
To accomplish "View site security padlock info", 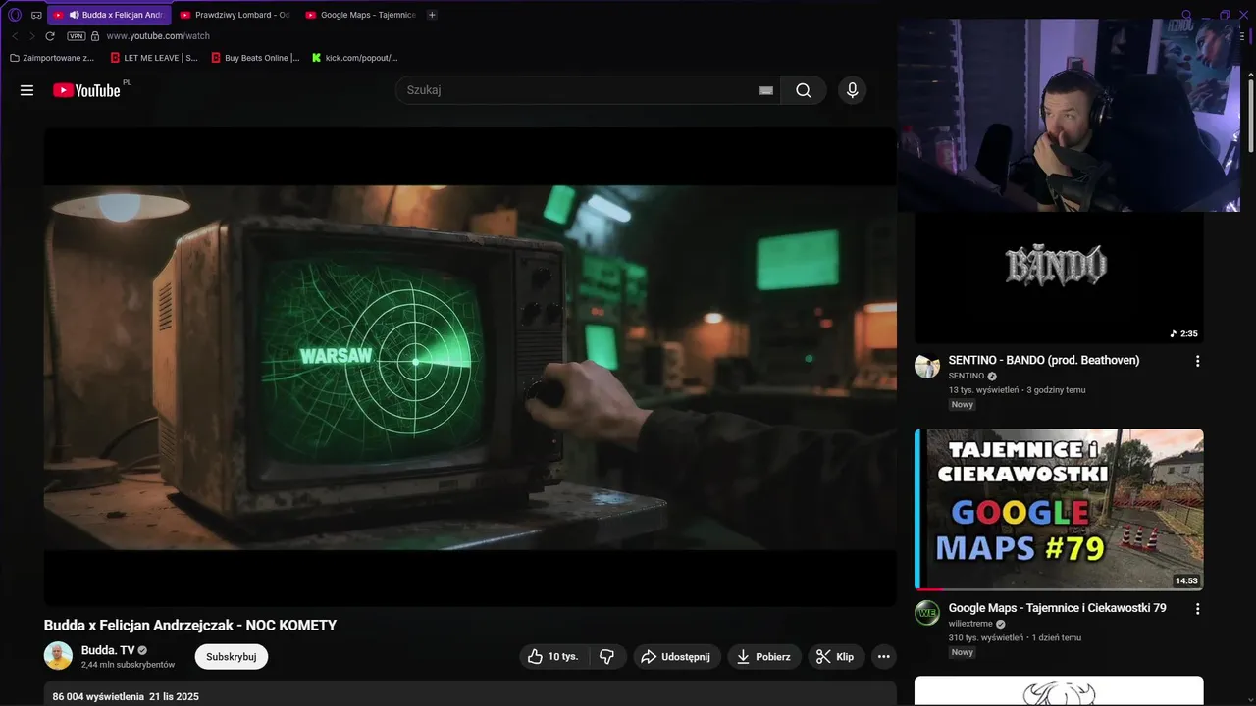I will [95, 36].
